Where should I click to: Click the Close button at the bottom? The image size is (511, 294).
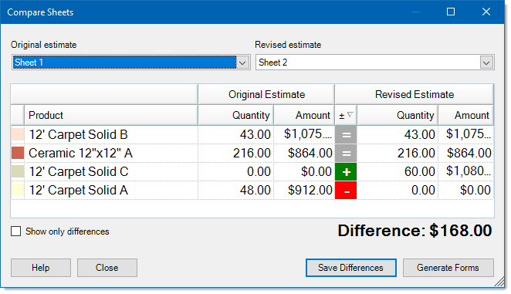(107, 268)
